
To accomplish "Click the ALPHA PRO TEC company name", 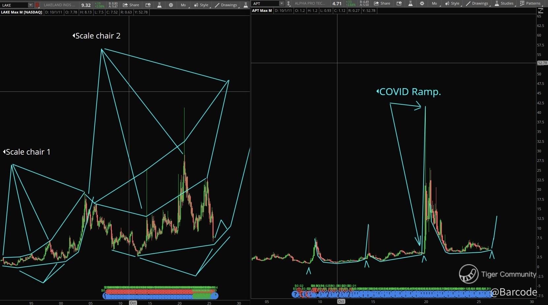I will pos(310,3).
